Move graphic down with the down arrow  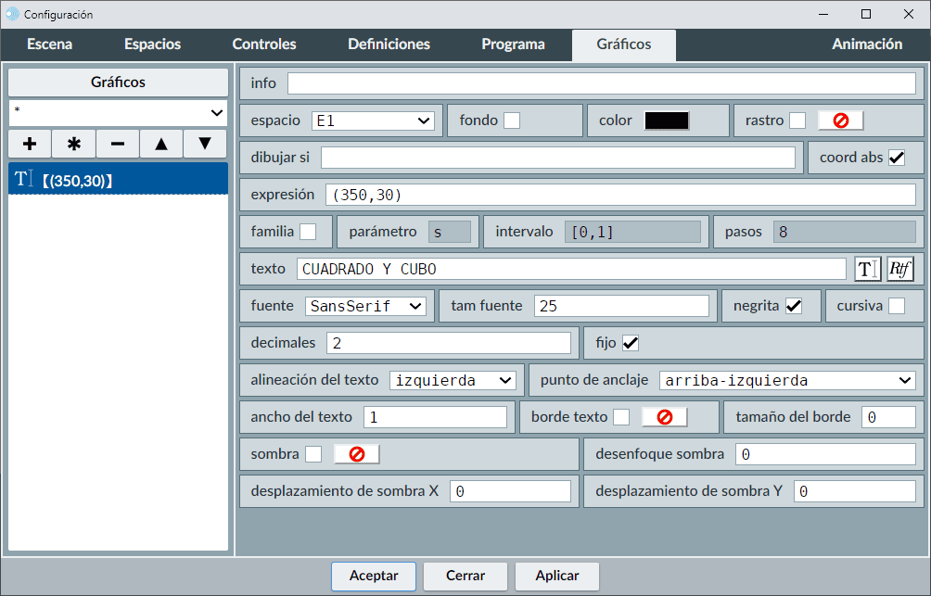205,144
